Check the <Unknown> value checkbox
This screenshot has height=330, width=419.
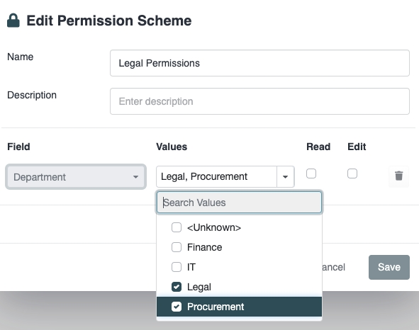click(x=177, y=227)
